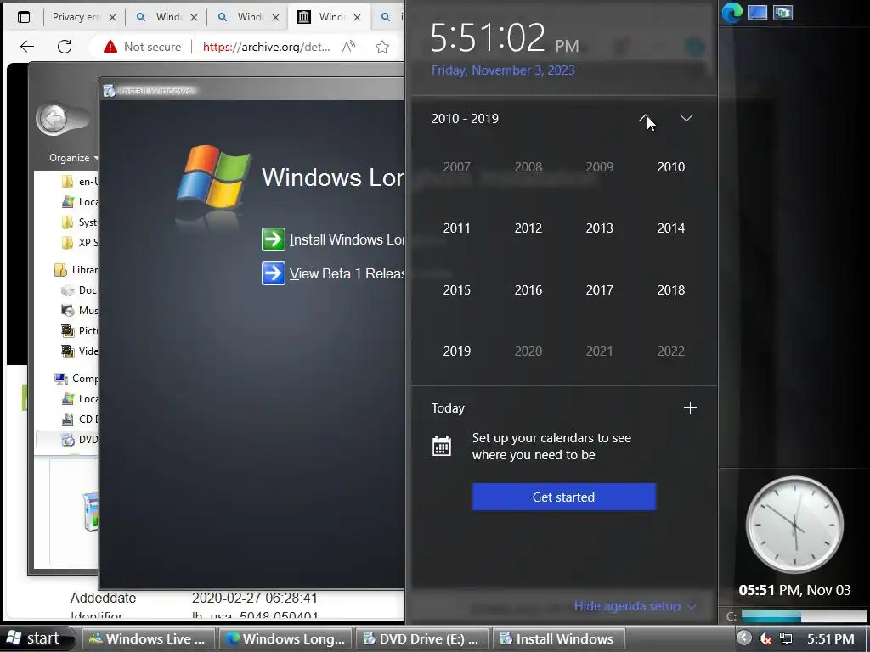The height and width of the screenshot is (652, 870).
Task: Select year 2010 in calendar
Action: click(671, 167)
